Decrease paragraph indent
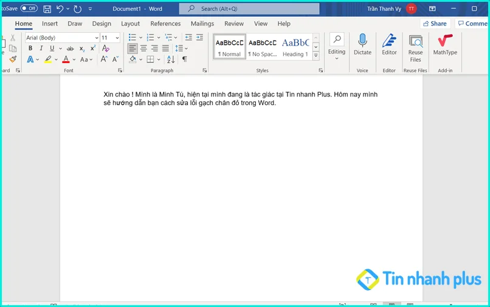Viewport: 490px width, 307px height. (x=188, y=38)
